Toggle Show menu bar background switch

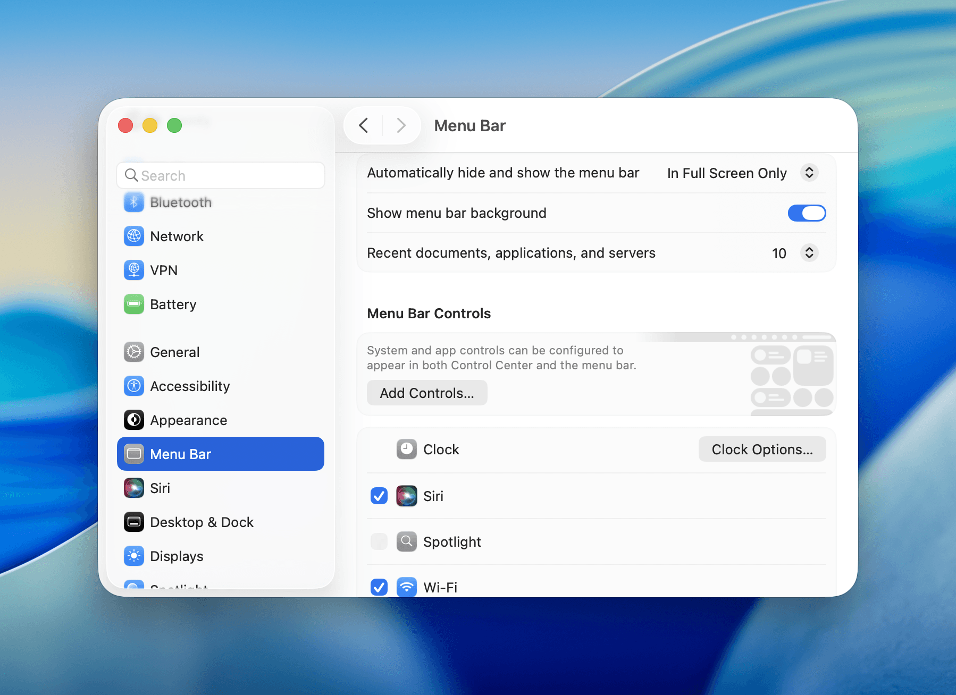pyautogui.click(x=807, y=213)
